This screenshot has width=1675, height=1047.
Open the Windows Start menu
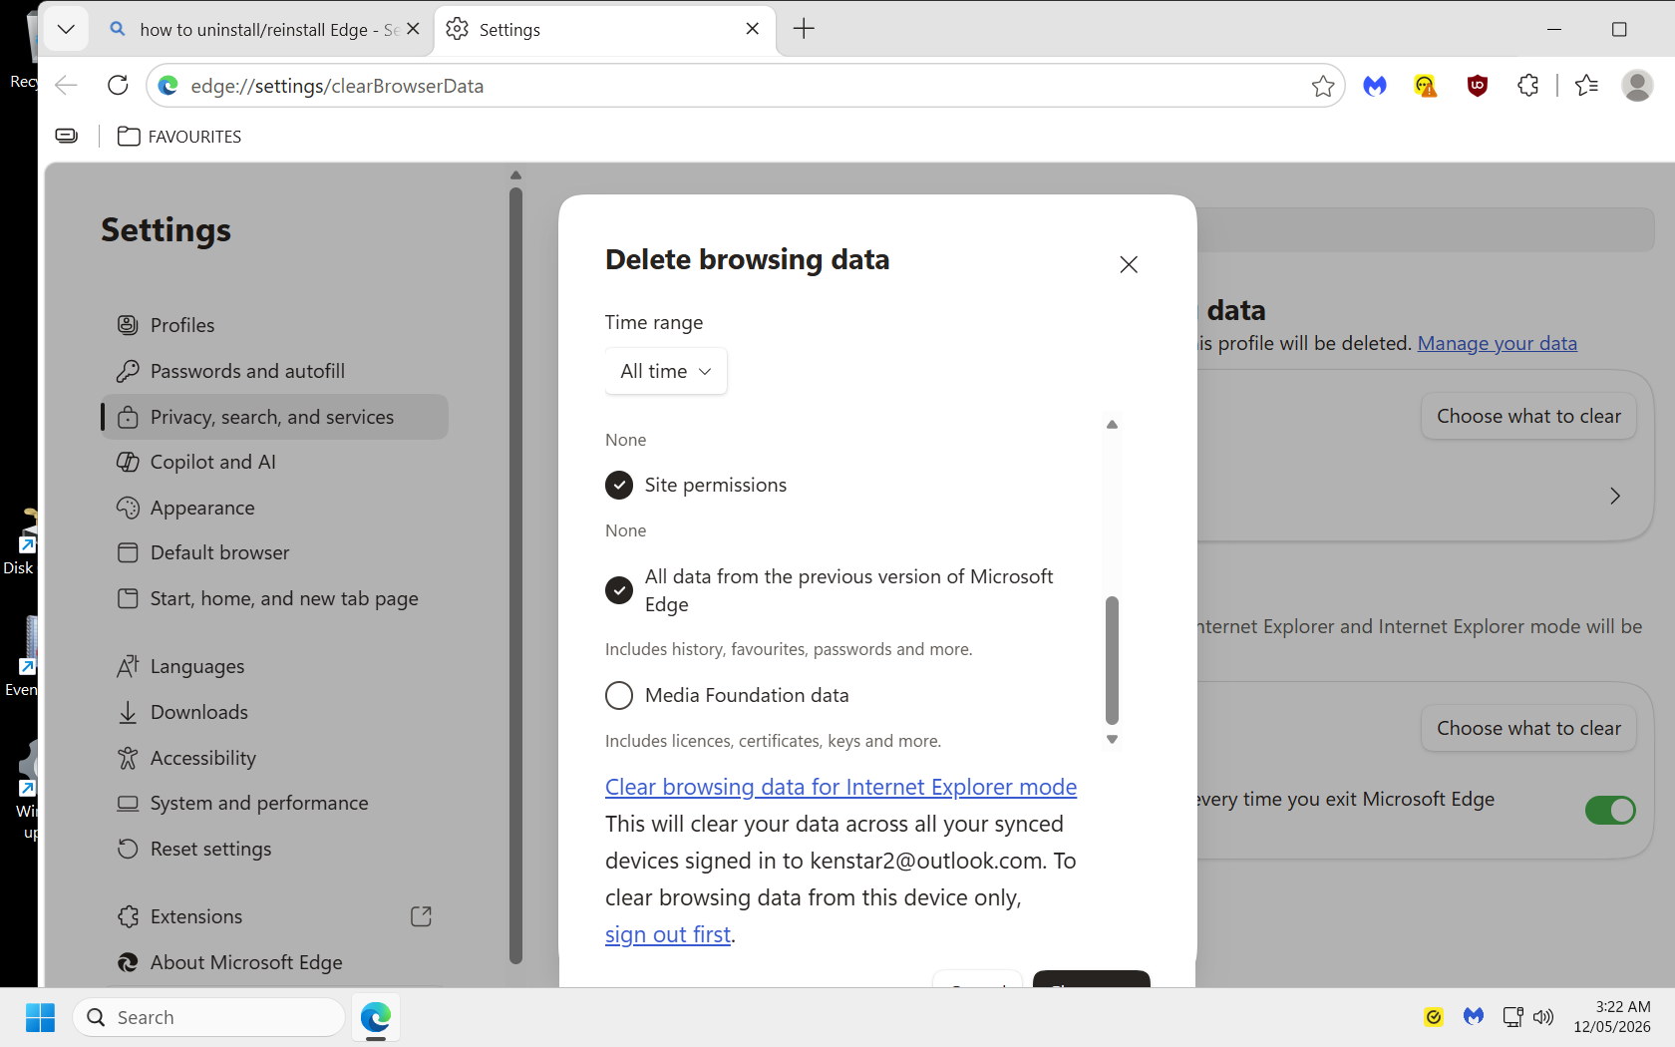point(40,1017)
